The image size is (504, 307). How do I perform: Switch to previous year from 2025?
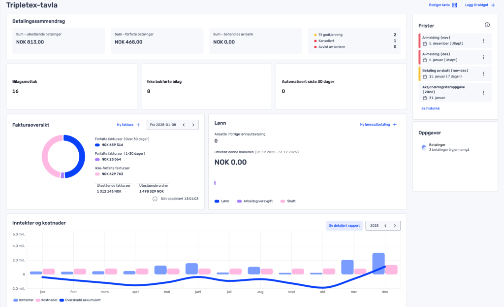[x=385, y=226]
